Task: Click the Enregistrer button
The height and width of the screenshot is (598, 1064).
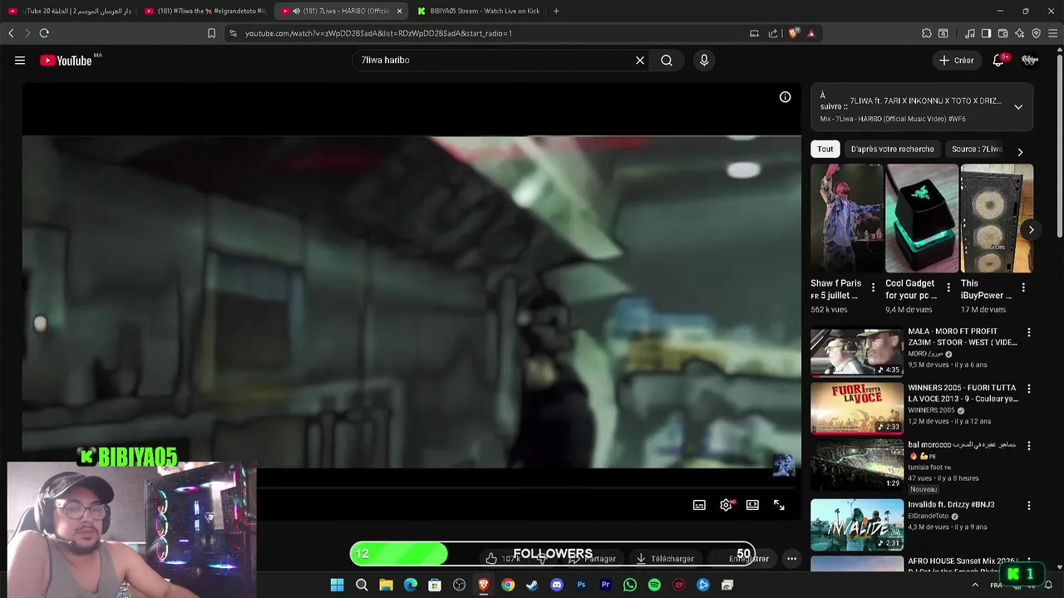Action: click(x=742, y=559)
